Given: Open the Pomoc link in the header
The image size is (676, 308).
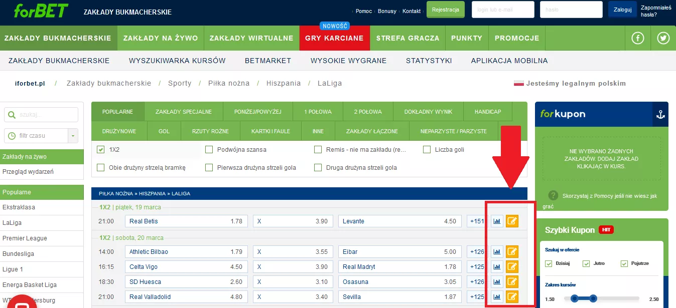Looking at the screenshot, I should (364, 11).
